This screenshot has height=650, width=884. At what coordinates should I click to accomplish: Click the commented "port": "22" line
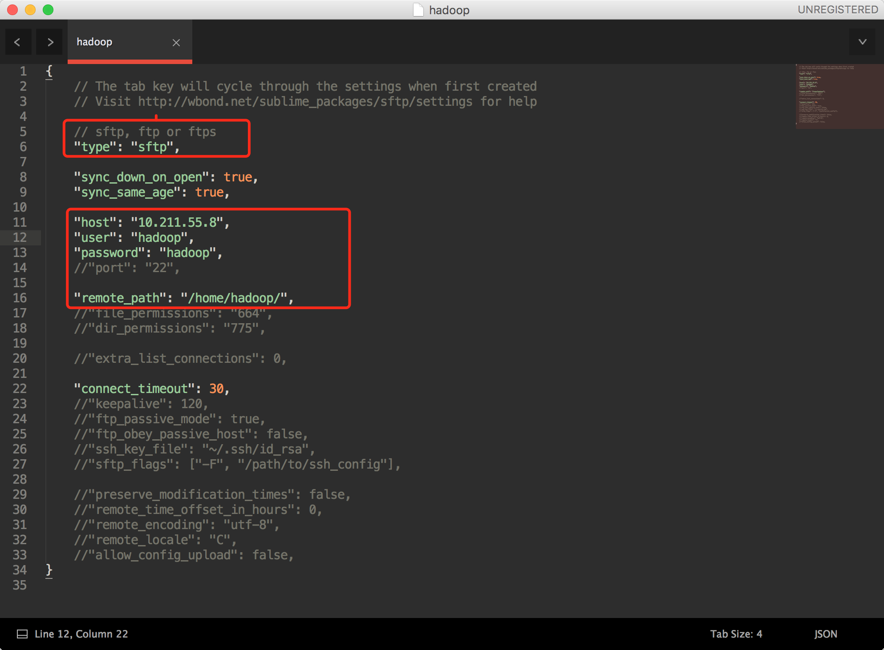[x=126, y=268]
